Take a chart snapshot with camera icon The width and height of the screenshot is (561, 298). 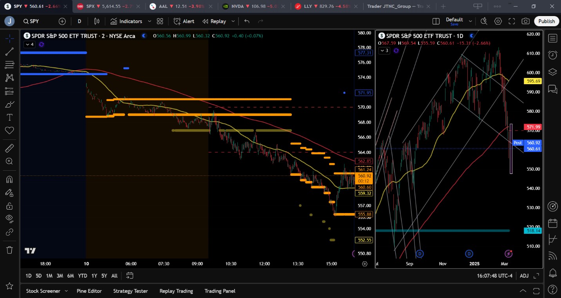(526, 22)
